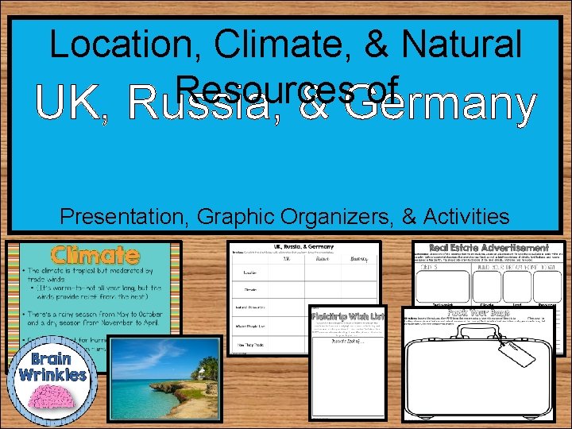
Task: Open the Pack Your Bags suitcase worksheet
Action: pos(478,364)
